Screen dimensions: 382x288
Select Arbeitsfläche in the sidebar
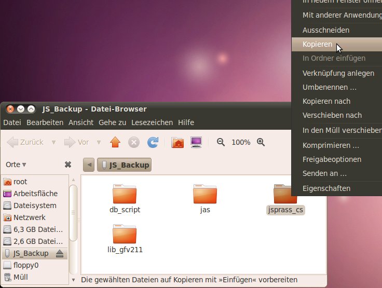click(35, 194)
